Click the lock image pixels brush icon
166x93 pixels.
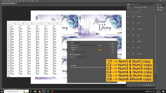tap(132, 12)
